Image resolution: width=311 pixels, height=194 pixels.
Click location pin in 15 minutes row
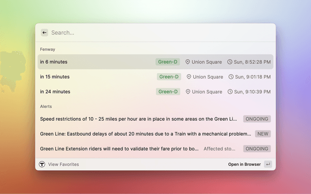(189, 77)
